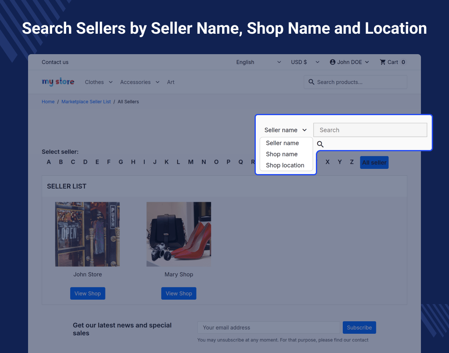Viewport: 449px width, 353px height.
Task: Filter sellers by letter E
Action: 97,162
